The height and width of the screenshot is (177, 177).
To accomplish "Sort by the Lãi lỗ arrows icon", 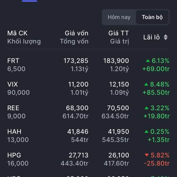I will [165, 37].
